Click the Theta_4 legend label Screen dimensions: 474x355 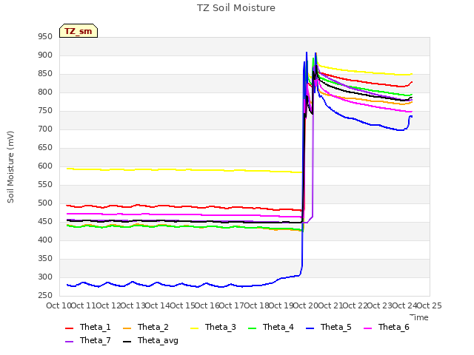pyautogui.click(x=278, y=327)
